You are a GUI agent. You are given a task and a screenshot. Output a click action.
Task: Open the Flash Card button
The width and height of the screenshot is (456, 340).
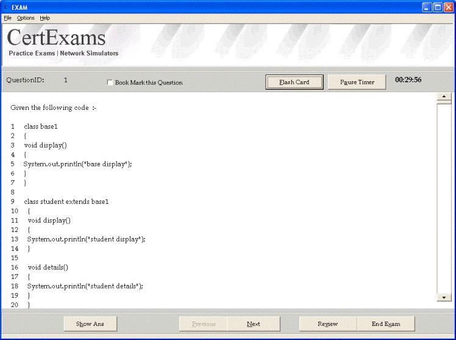[294, 82]
